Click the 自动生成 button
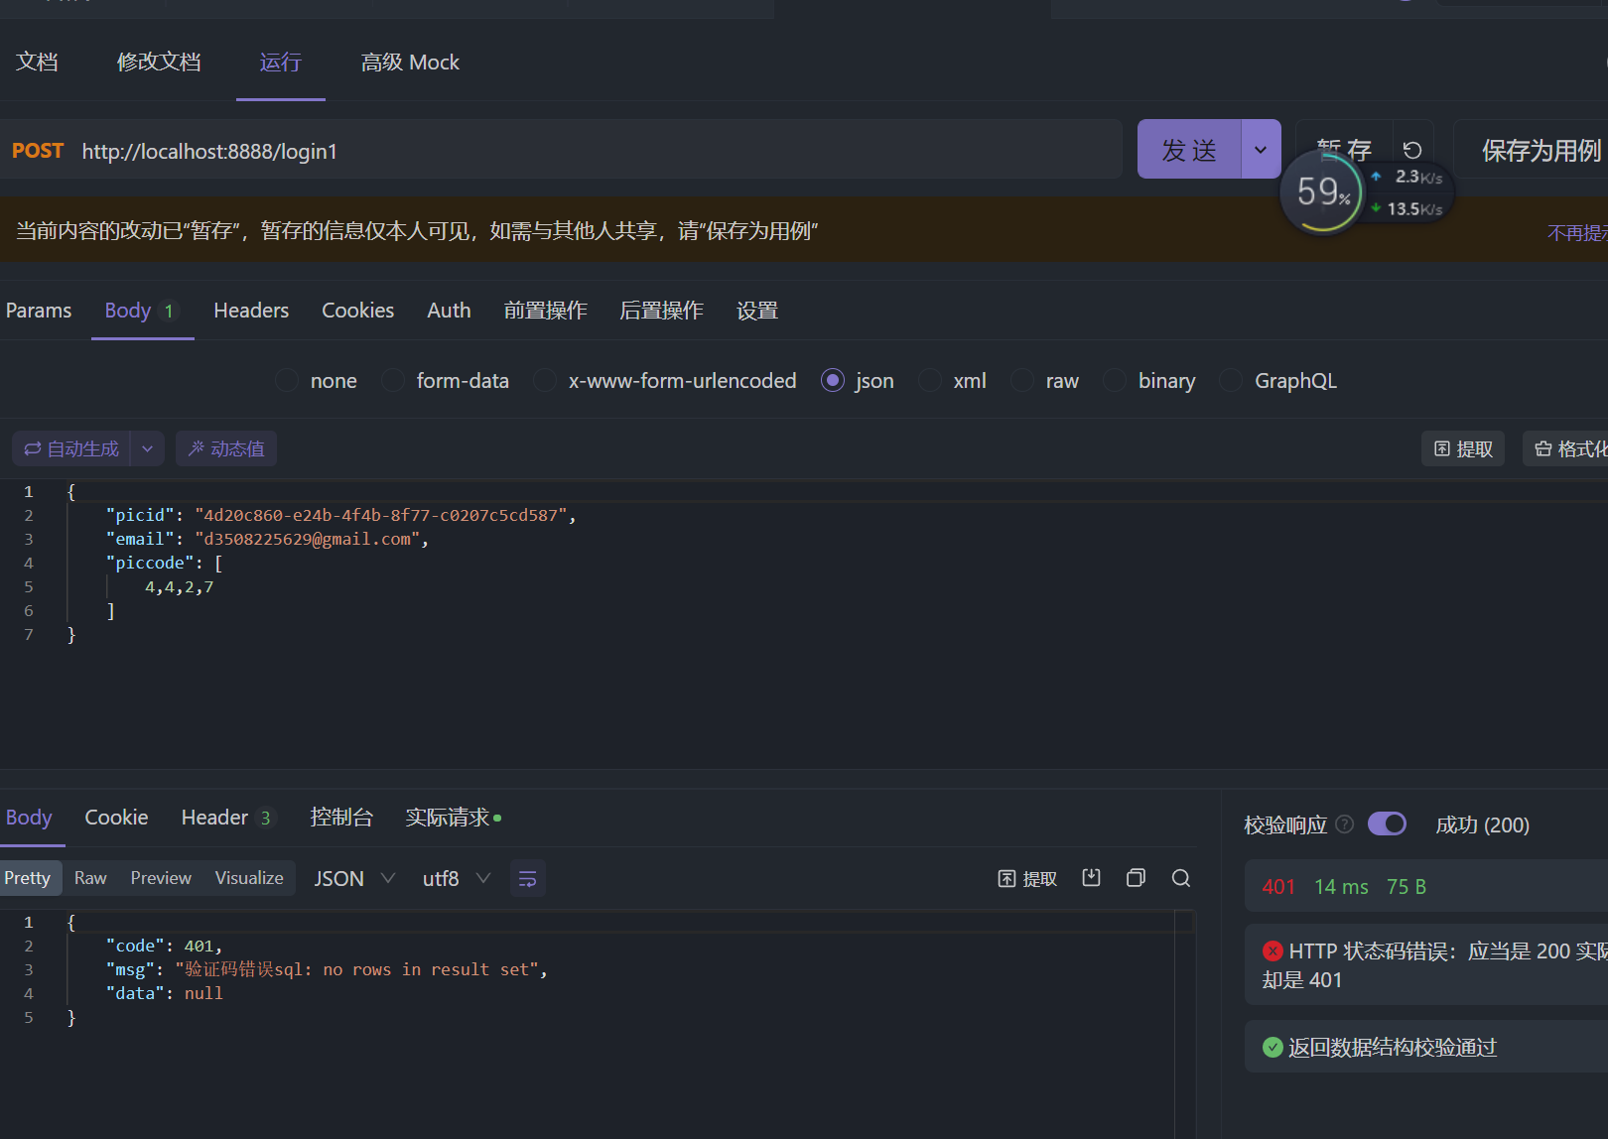Screen dimensions: 1608x1139 [71, 448]
